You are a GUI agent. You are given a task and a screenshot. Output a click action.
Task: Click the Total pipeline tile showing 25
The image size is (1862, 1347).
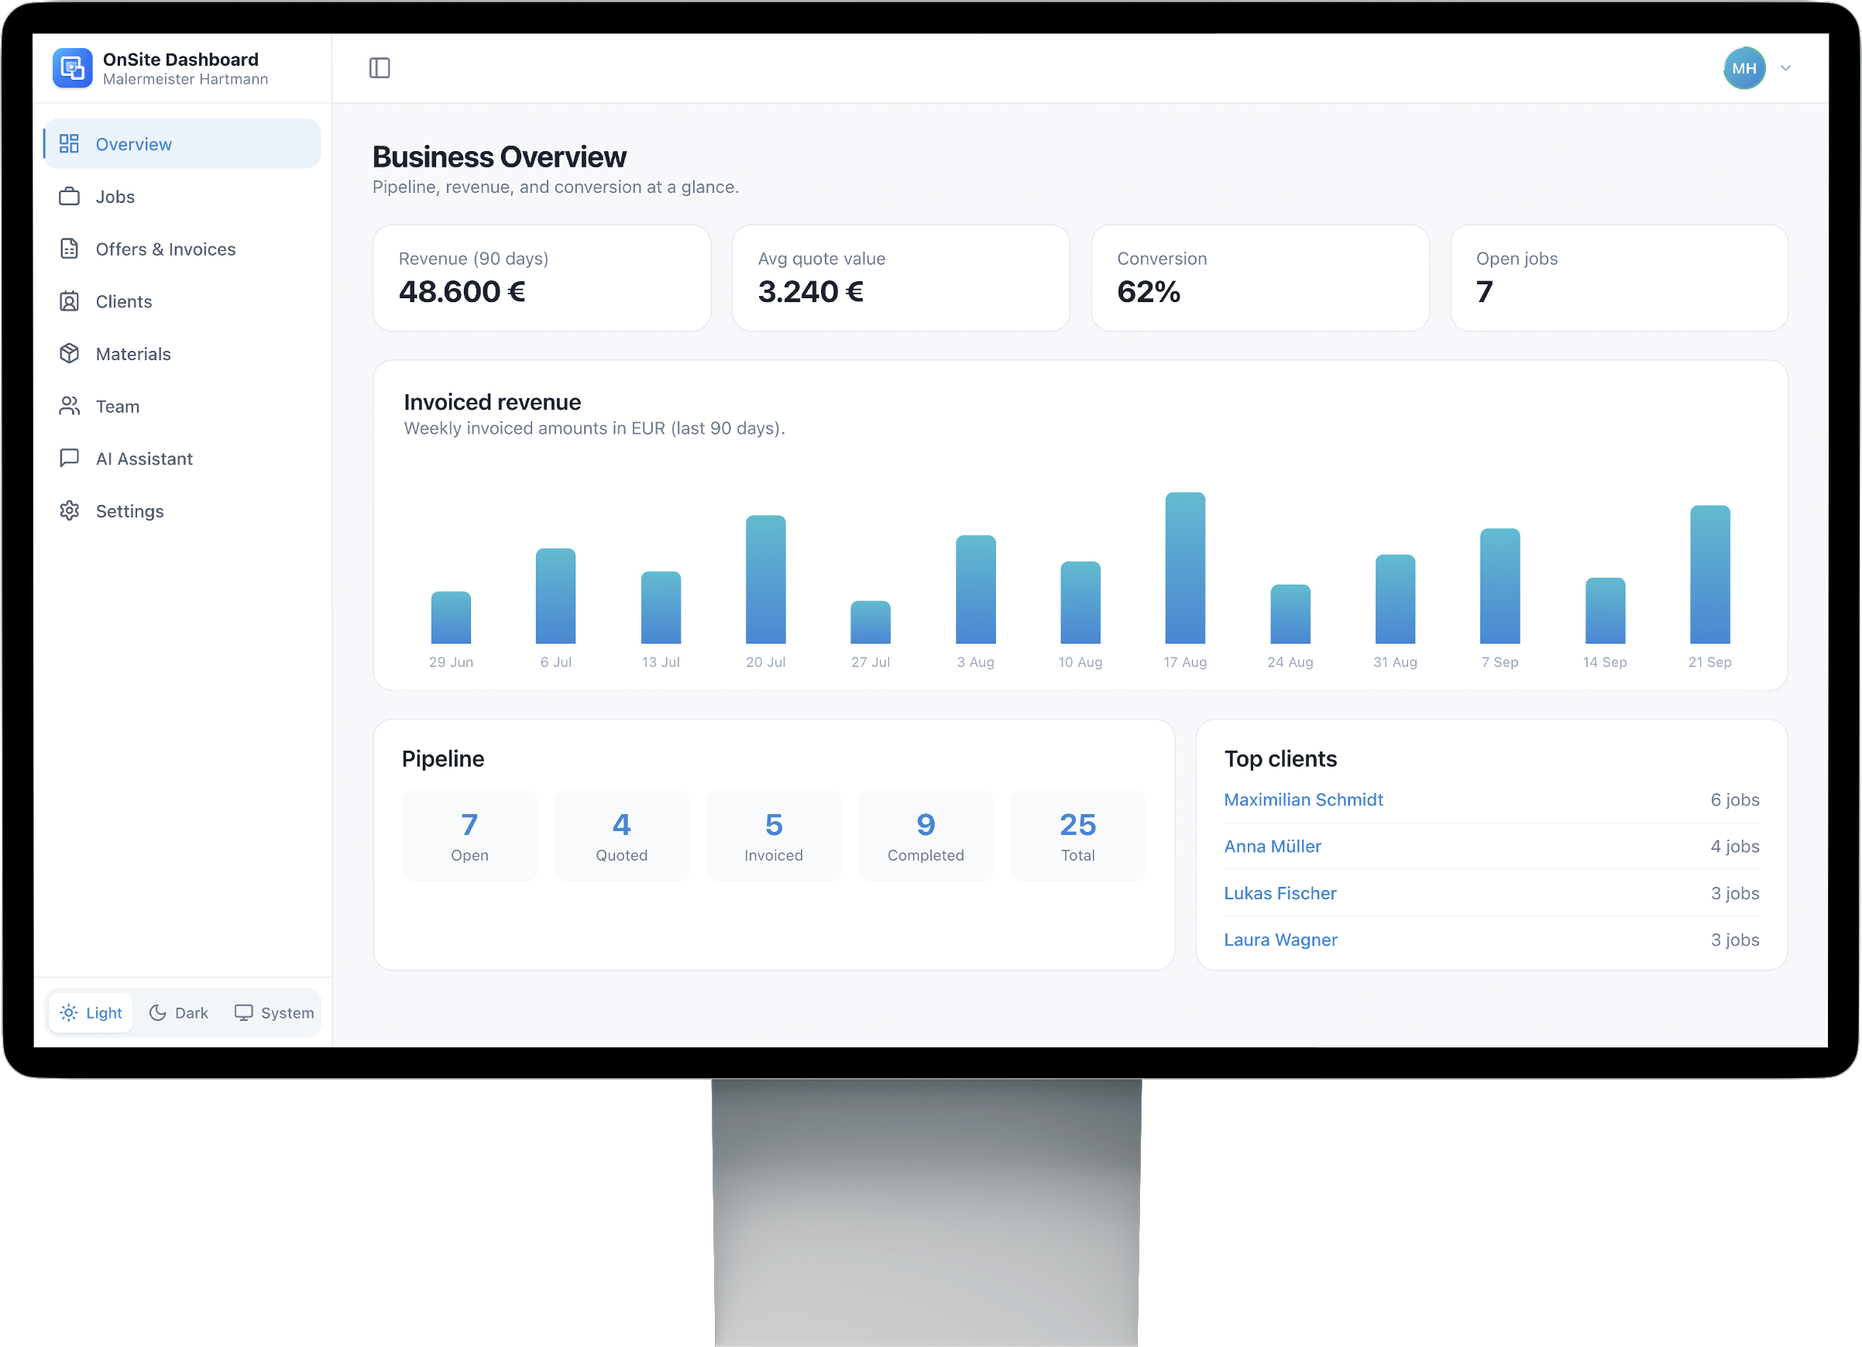tap(1078, 837)
